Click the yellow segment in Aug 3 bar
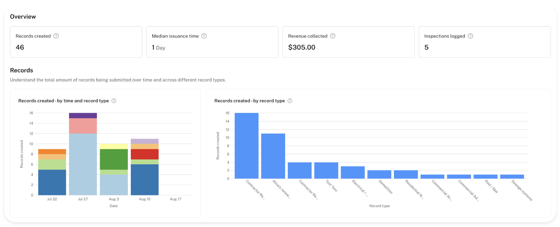 click(x=114, y=146)
